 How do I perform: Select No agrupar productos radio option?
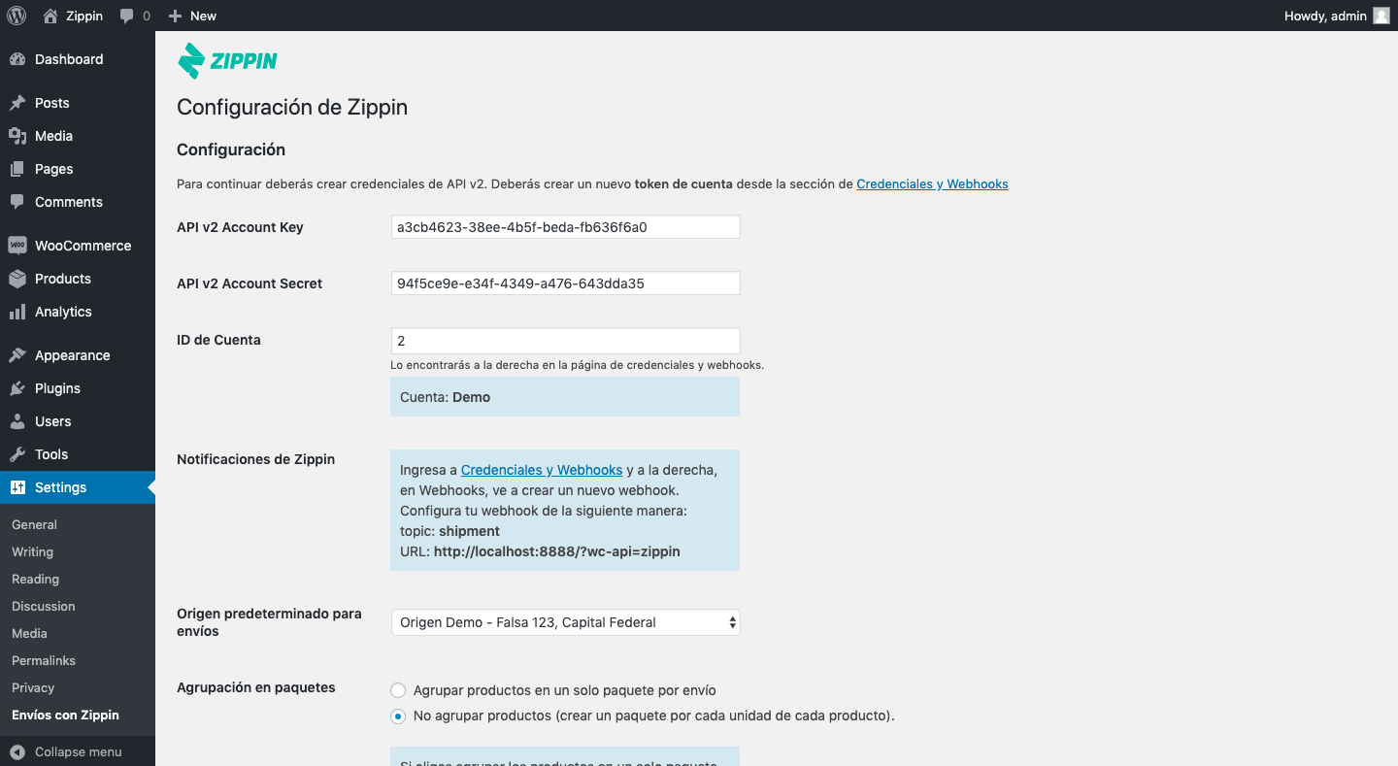pyautogui.click(x=398, y=716)
